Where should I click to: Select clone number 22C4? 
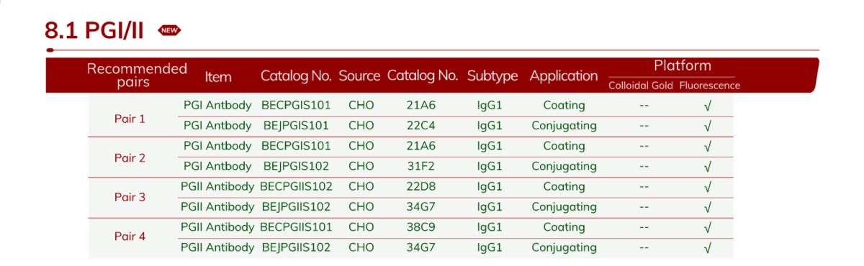tap(421, 125)
